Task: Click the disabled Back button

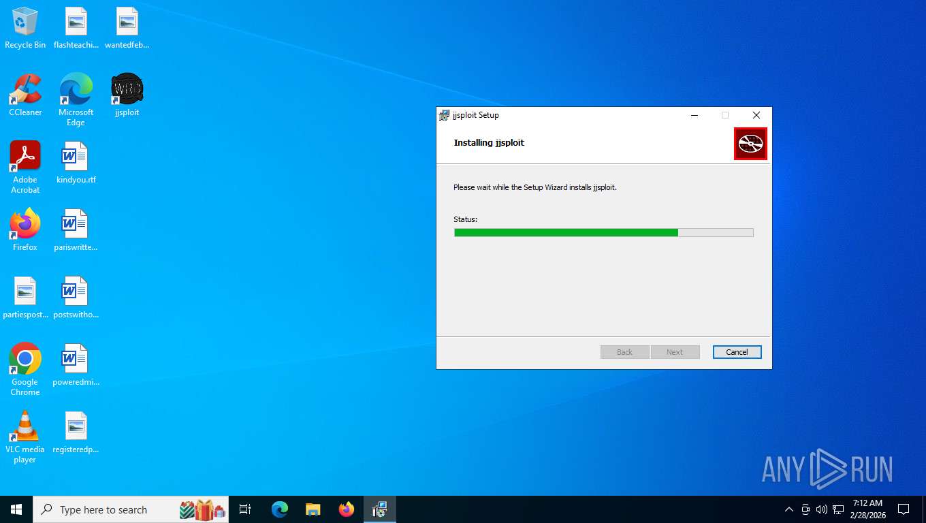Action: (x=624, y=352)
